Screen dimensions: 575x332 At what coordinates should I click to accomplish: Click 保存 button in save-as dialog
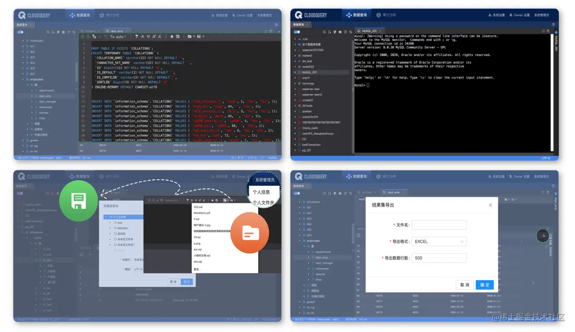point(187,282)
